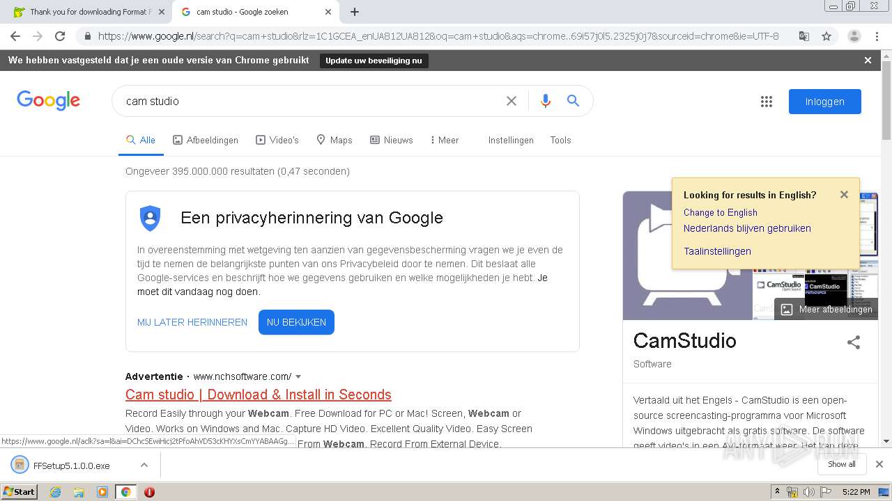
Task: Open the volume control in the tray
Action: pyautogui.click(x=809, y=492)
